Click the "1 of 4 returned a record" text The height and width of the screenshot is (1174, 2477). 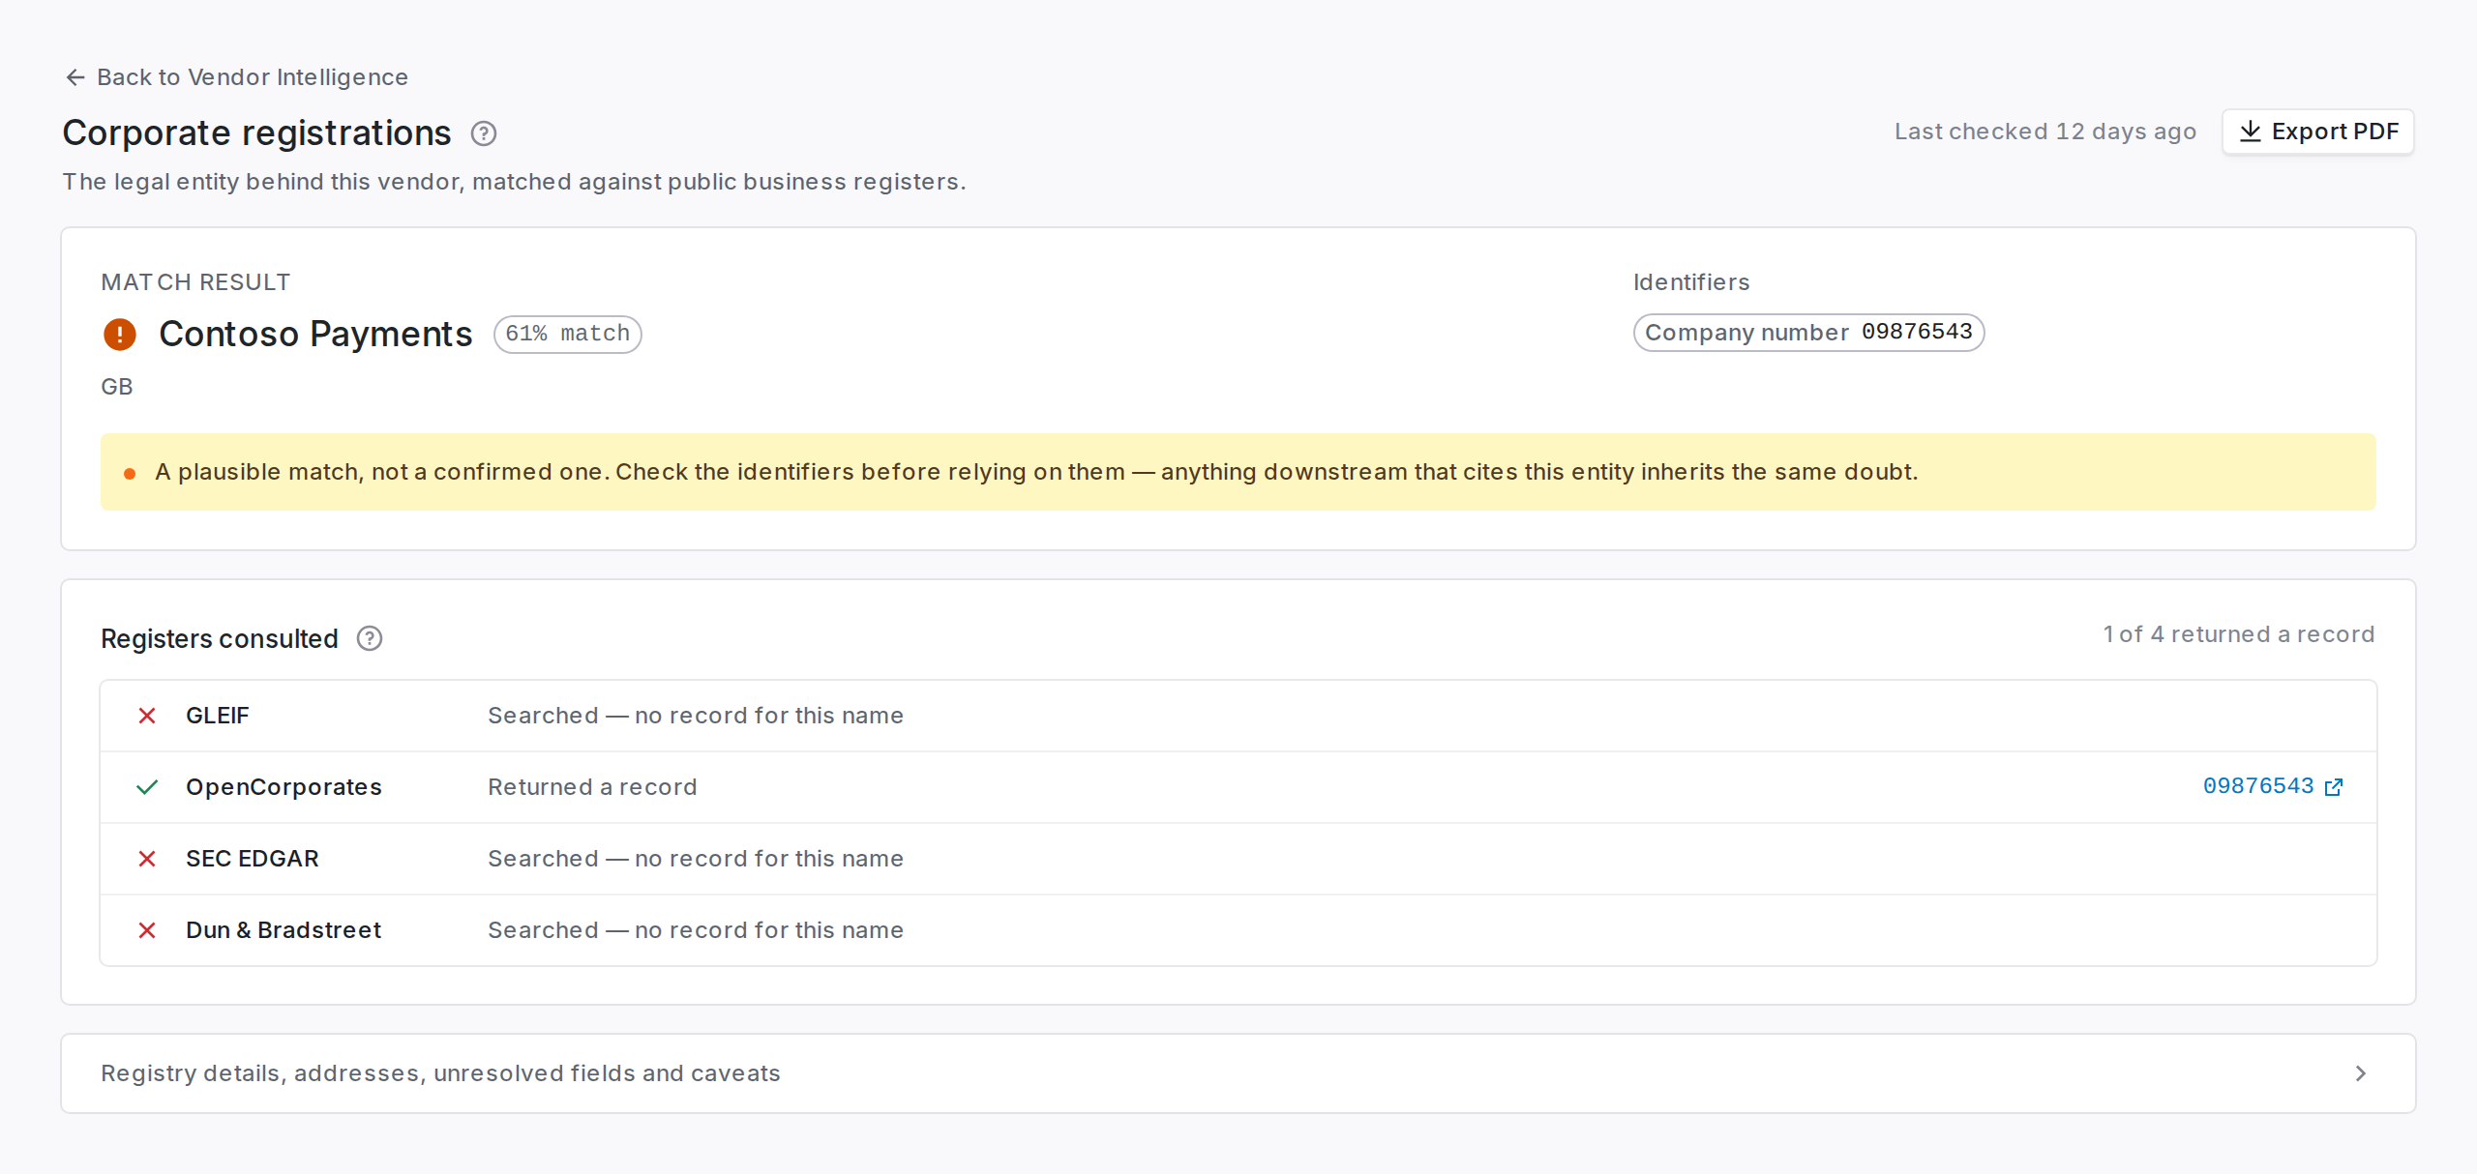[x=2238, y=634]
